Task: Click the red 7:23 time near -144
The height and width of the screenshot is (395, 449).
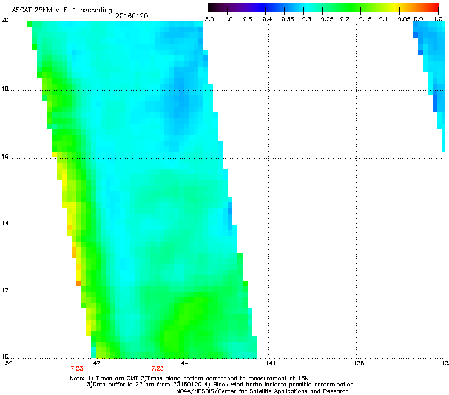Action: tap(158, 369)
